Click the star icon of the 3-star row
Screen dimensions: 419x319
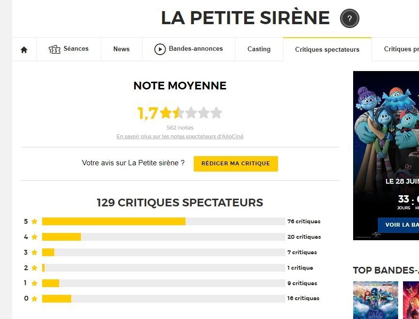pyautogui.click(x=34, y=252)
